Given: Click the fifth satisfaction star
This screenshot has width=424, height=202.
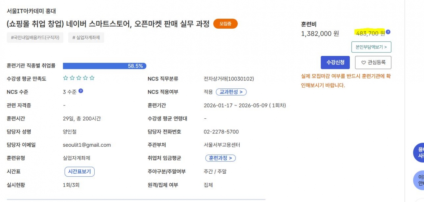Looking at the screenshot, I should 92,78.
